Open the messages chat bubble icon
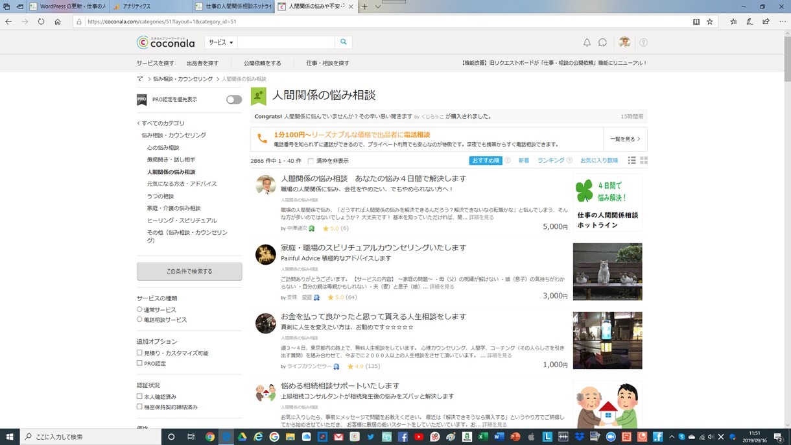 (602, 42)
